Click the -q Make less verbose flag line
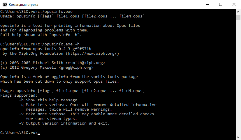 click(88, 105)
